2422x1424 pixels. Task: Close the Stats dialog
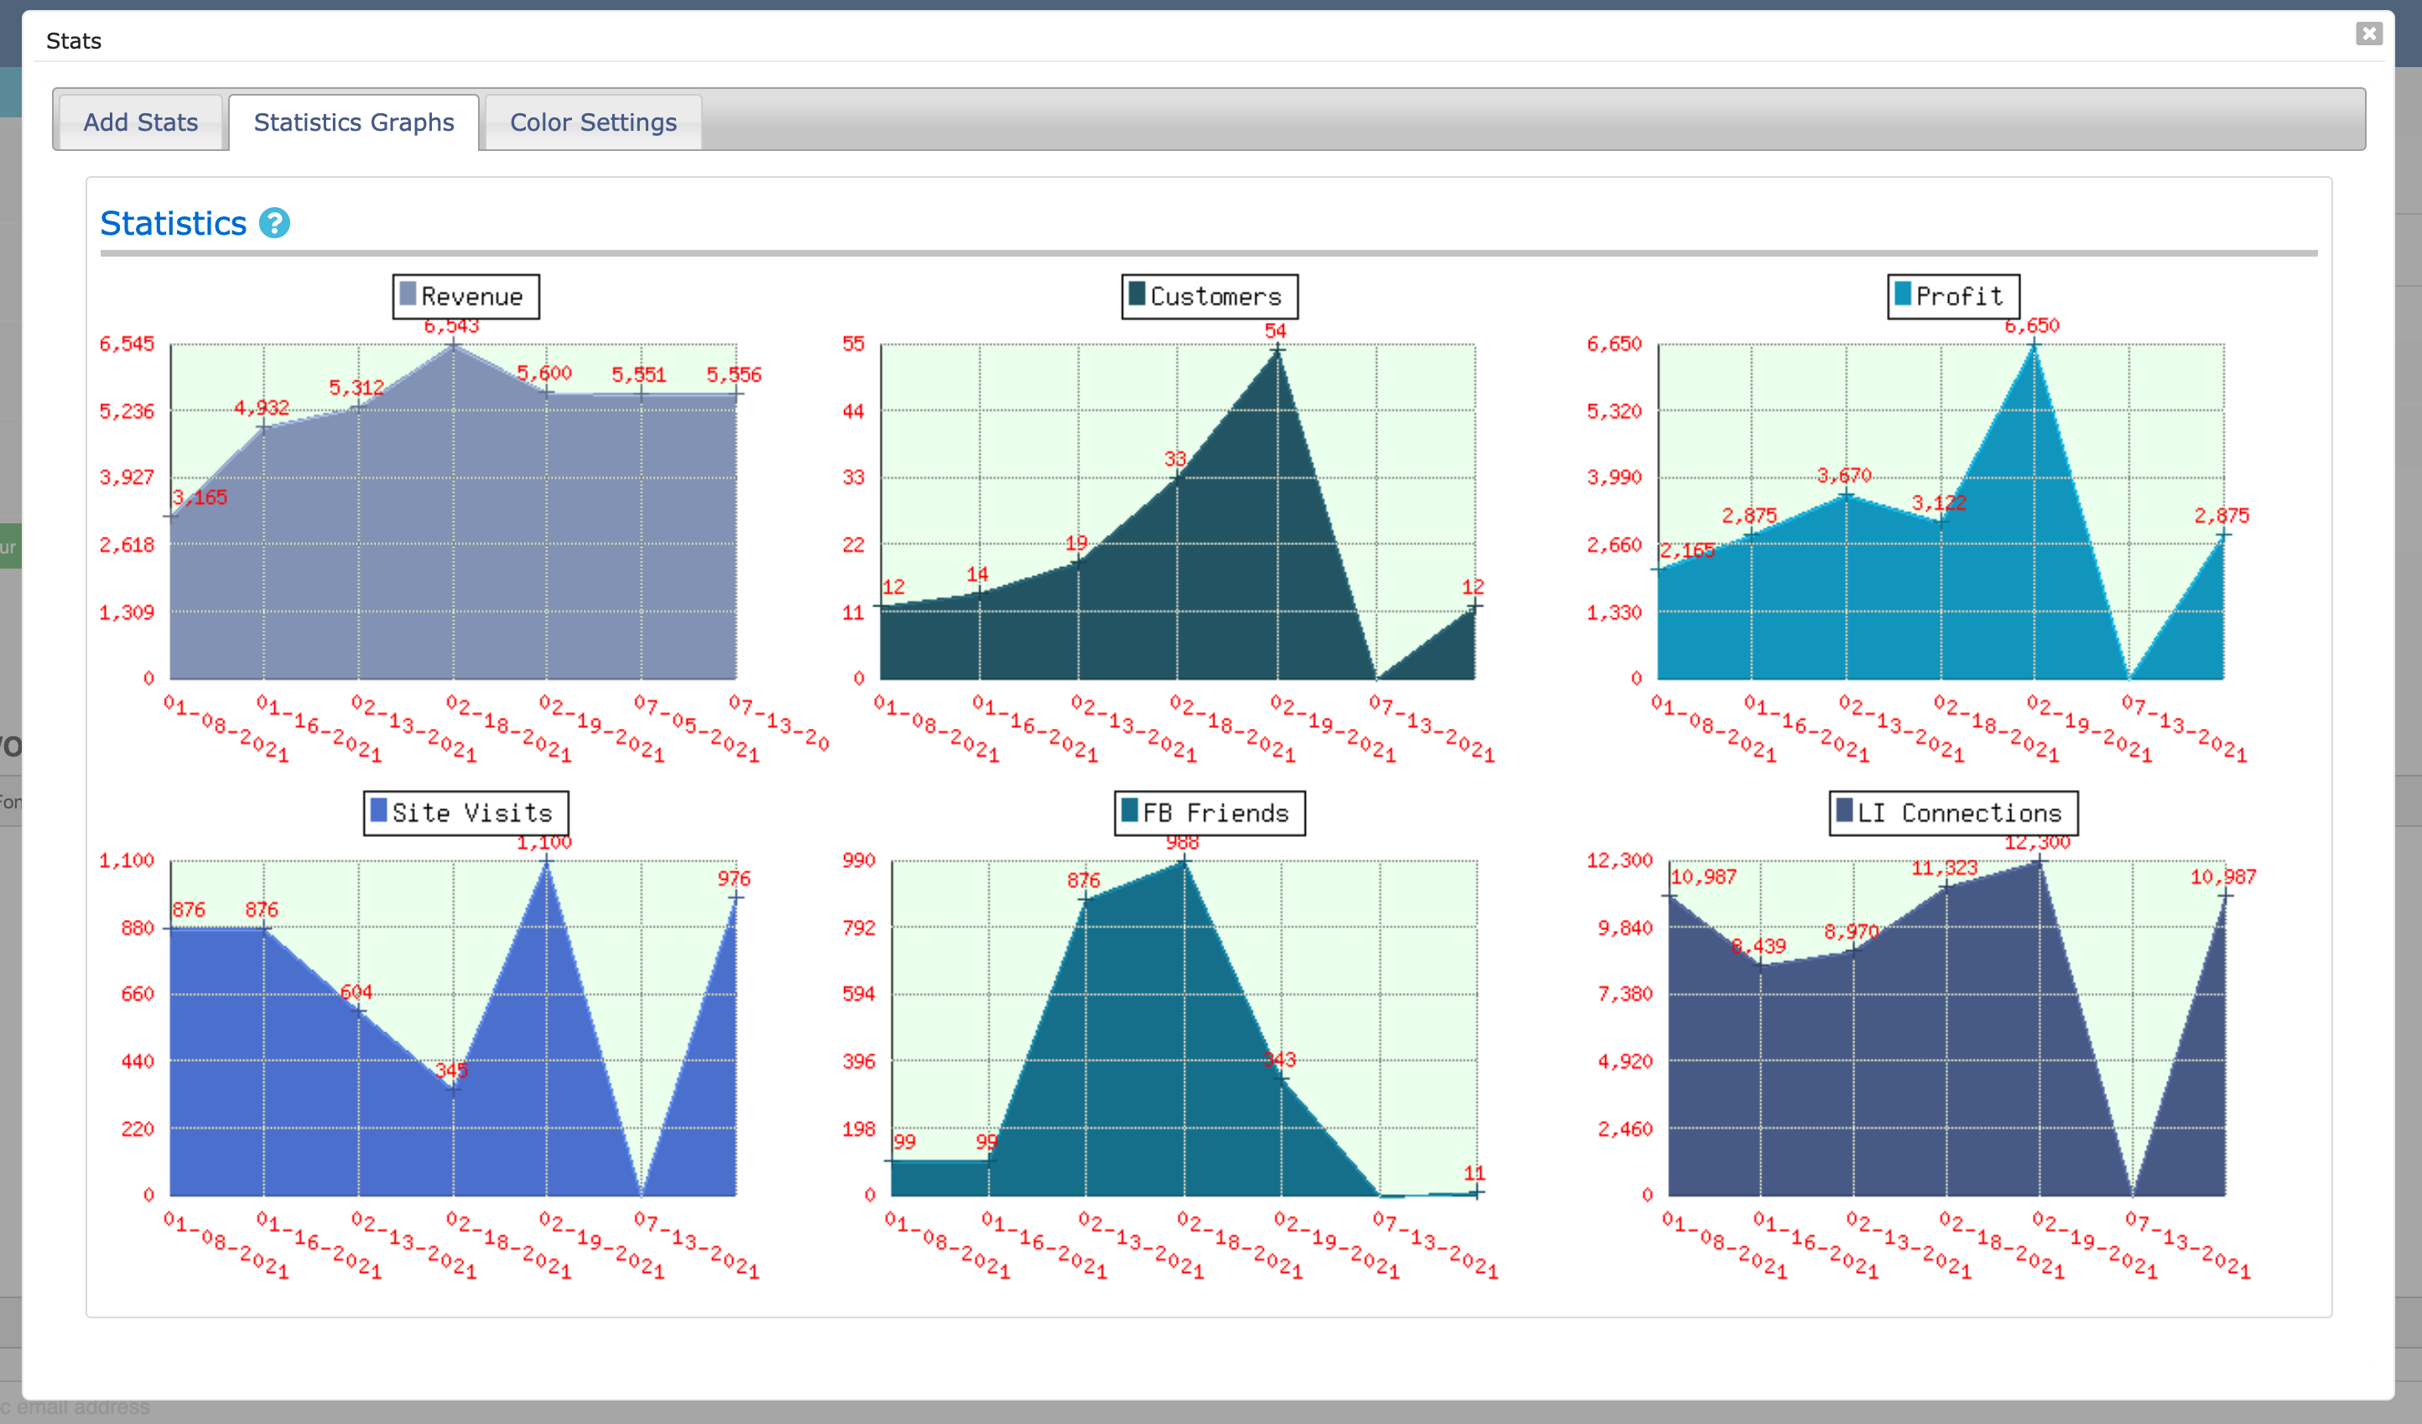point(2368,34)
